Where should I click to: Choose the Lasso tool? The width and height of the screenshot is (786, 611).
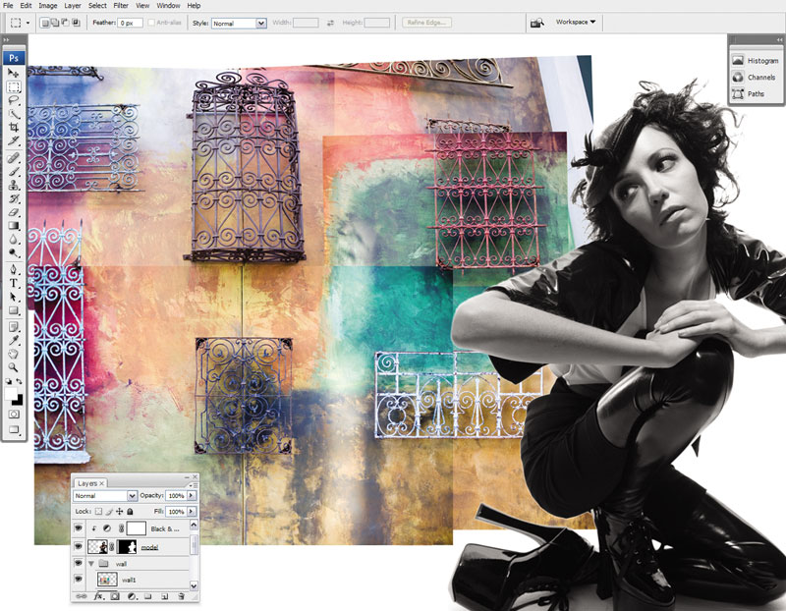click(15, 100)
